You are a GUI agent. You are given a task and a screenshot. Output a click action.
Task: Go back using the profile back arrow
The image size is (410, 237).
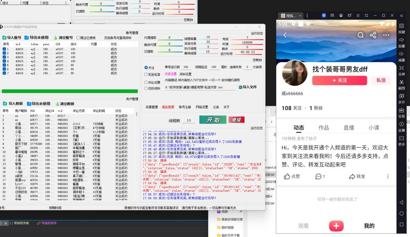tap(285, 35)
